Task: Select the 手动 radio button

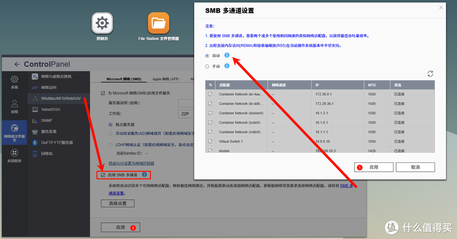Action: point(207,66)
